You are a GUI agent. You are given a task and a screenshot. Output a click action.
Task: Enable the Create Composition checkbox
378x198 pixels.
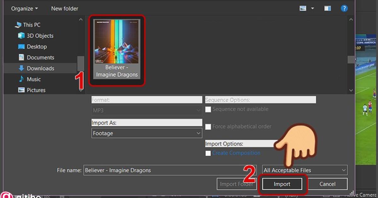coord(208,153)
